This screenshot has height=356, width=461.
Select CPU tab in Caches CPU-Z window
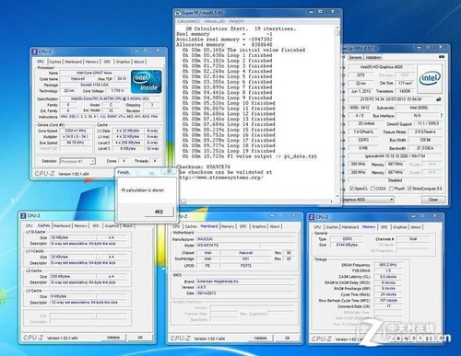point(30,225)
